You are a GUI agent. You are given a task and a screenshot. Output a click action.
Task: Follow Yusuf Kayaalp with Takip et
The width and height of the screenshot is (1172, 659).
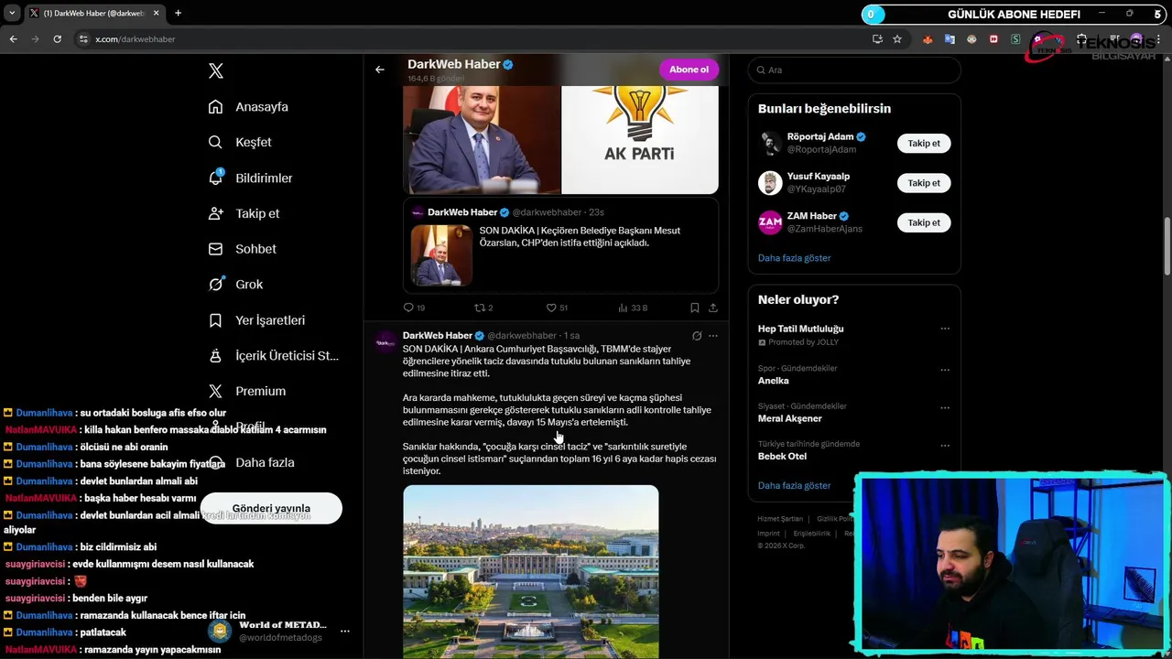point(924,183)
